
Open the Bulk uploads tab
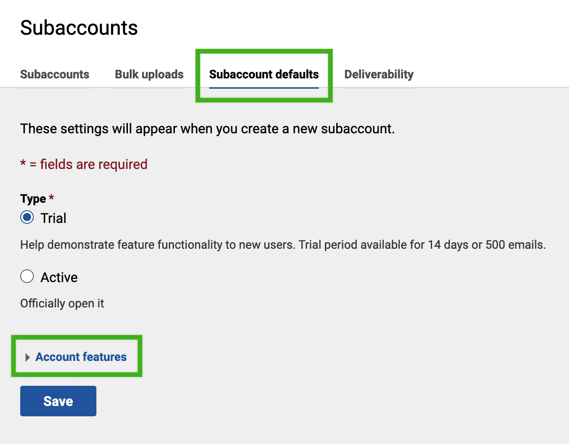[x=149, y=75]
